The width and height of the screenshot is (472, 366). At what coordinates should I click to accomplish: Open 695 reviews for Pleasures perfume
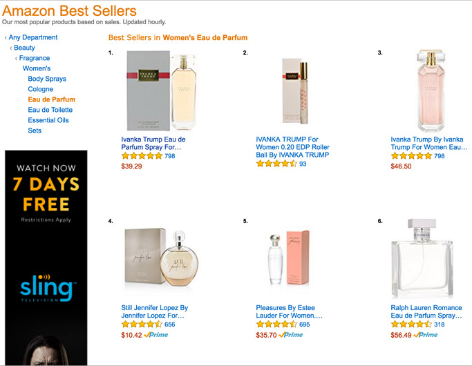click(x=305, y=325)
